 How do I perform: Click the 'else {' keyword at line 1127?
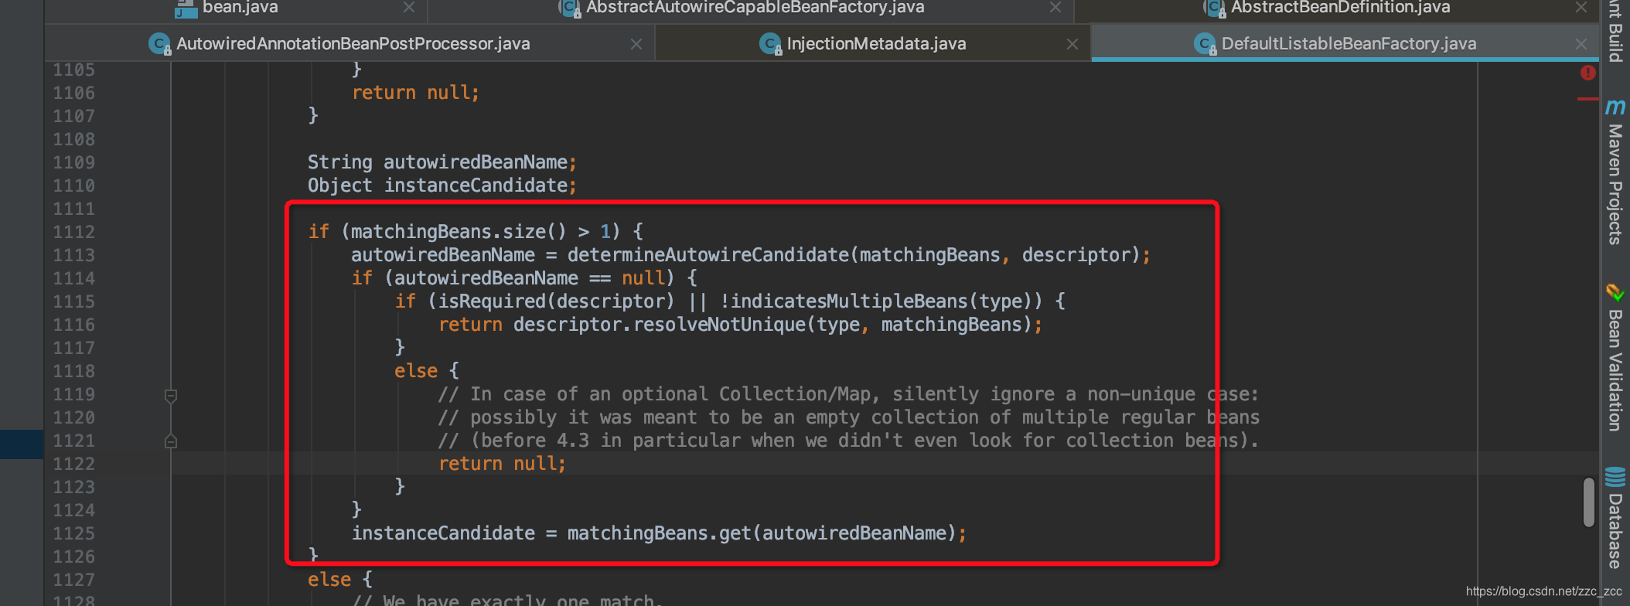[340, 580]
